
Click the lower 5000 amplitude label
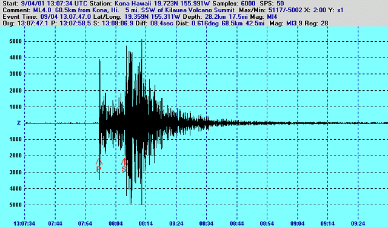click(15, 205)
